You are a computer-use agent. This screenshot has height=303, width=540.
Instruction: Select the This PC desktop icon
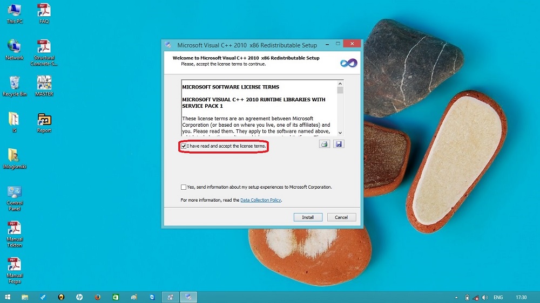click(x=15, y=14)
